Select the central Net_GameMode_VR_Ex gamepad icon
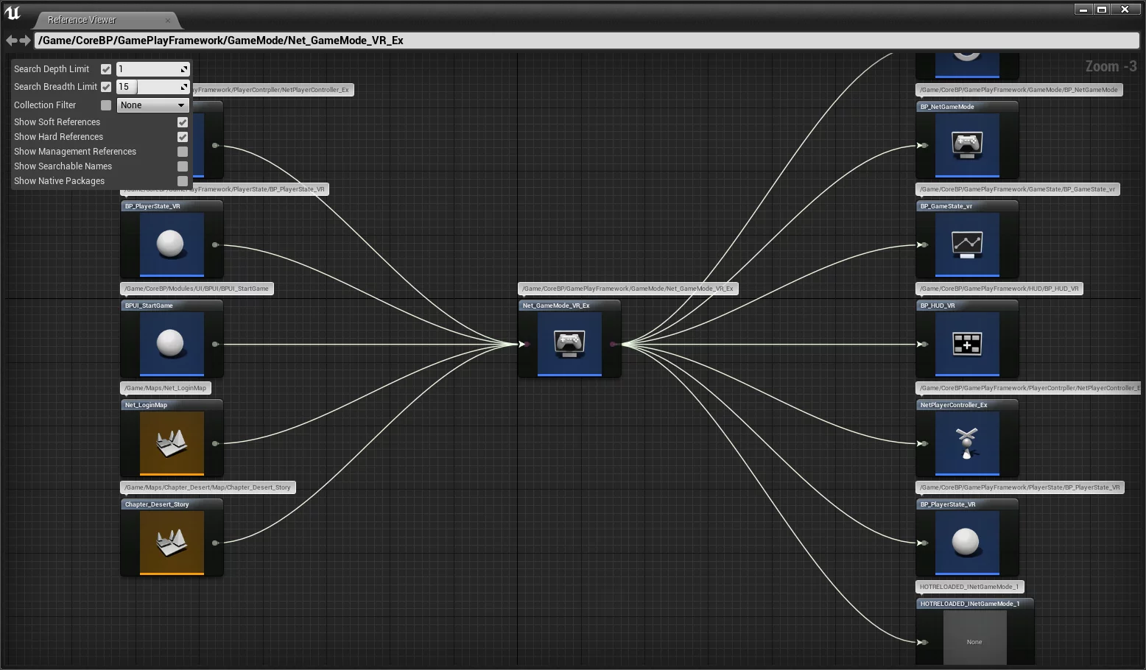The width and height of the screenshot is (1146, 670). coord(569,343)
